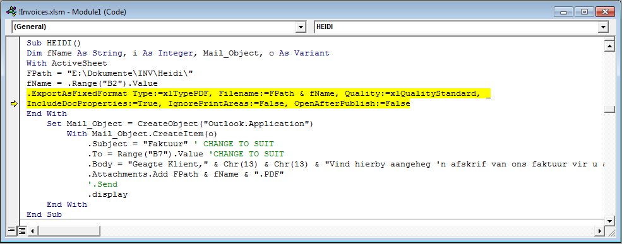This screenshot has width=622, height=244.
Task: Click the commented '.Send line
Action: click(102, 184)
